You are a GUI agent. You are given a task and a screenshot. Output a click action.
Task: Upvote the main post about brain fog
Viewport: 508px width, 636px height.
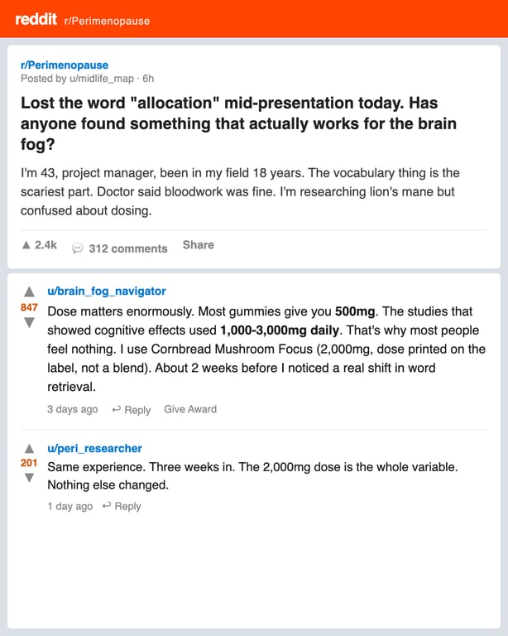coord(26,245)
